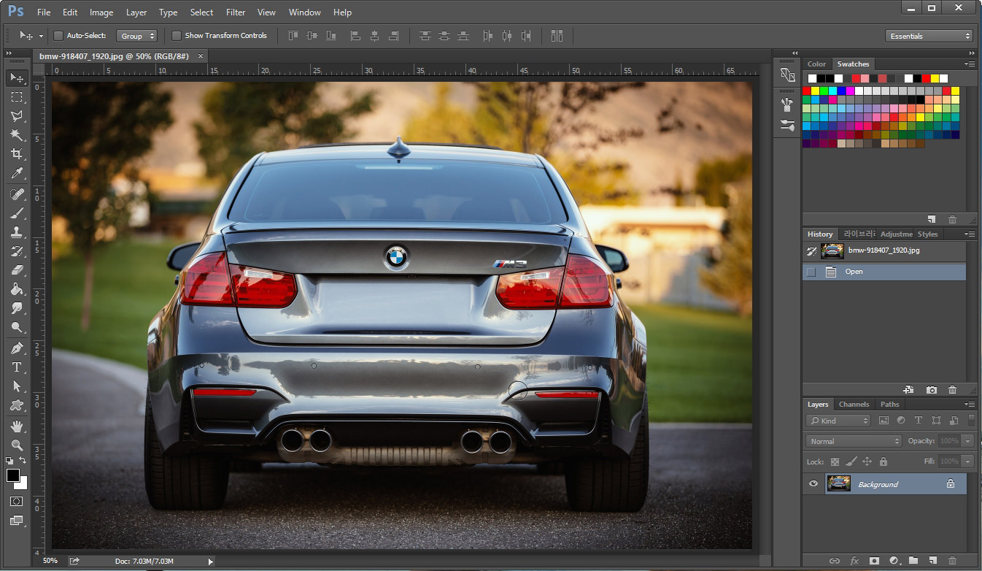The image size is (982, 571).
Task: Set history brush source for Open state
Action: click(811, 272)
